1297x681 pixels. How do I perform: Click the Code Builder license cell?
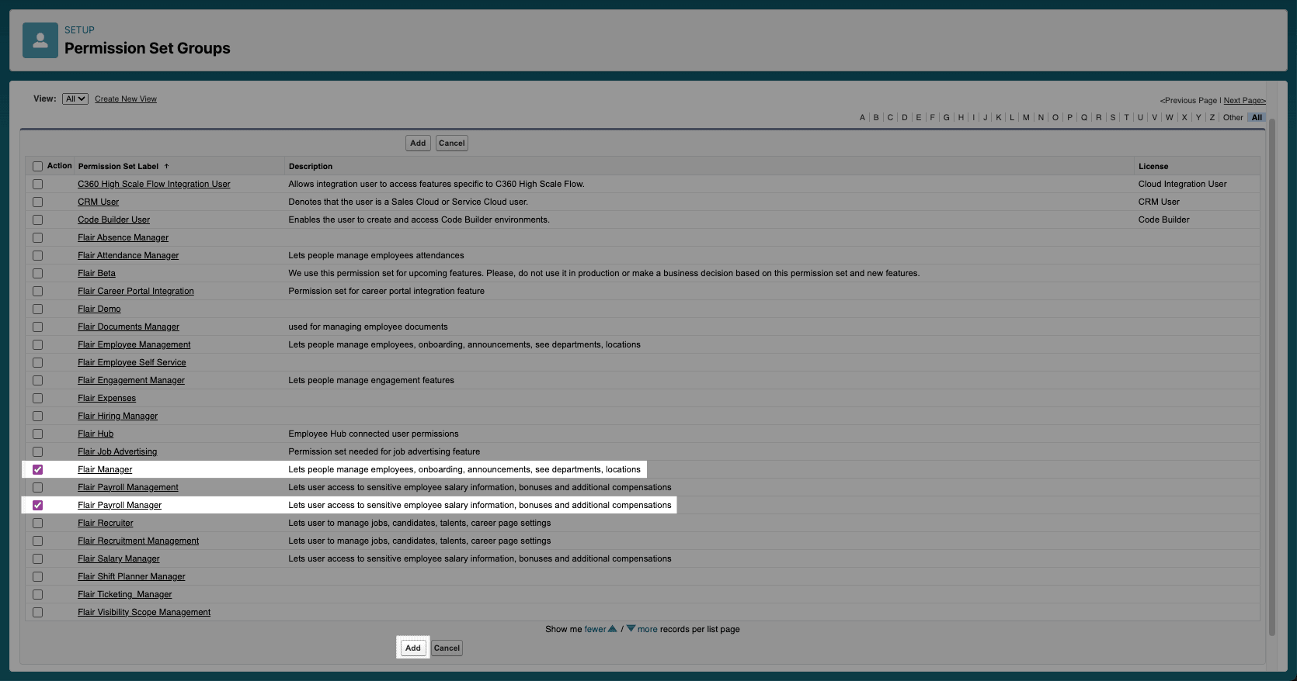(1163, 220)
